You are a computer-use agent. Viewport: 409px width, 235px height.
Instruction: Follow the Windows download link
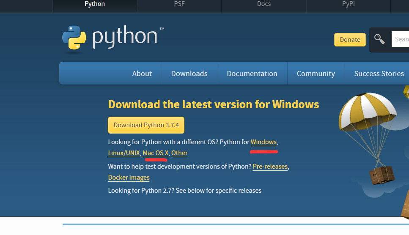coord(264,142)
